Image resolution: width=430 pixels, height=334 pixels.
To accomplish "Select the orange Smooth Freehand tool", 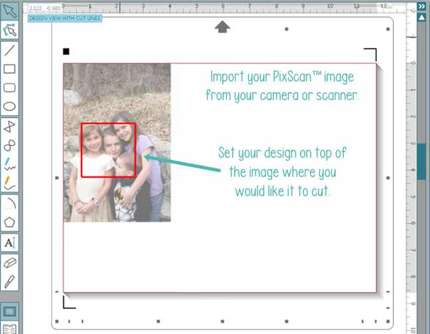I will [9, 183].
